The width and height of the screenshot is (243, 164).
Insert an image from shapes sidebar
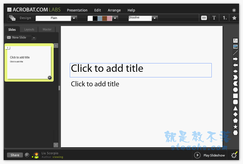click(x=235, y=47)
